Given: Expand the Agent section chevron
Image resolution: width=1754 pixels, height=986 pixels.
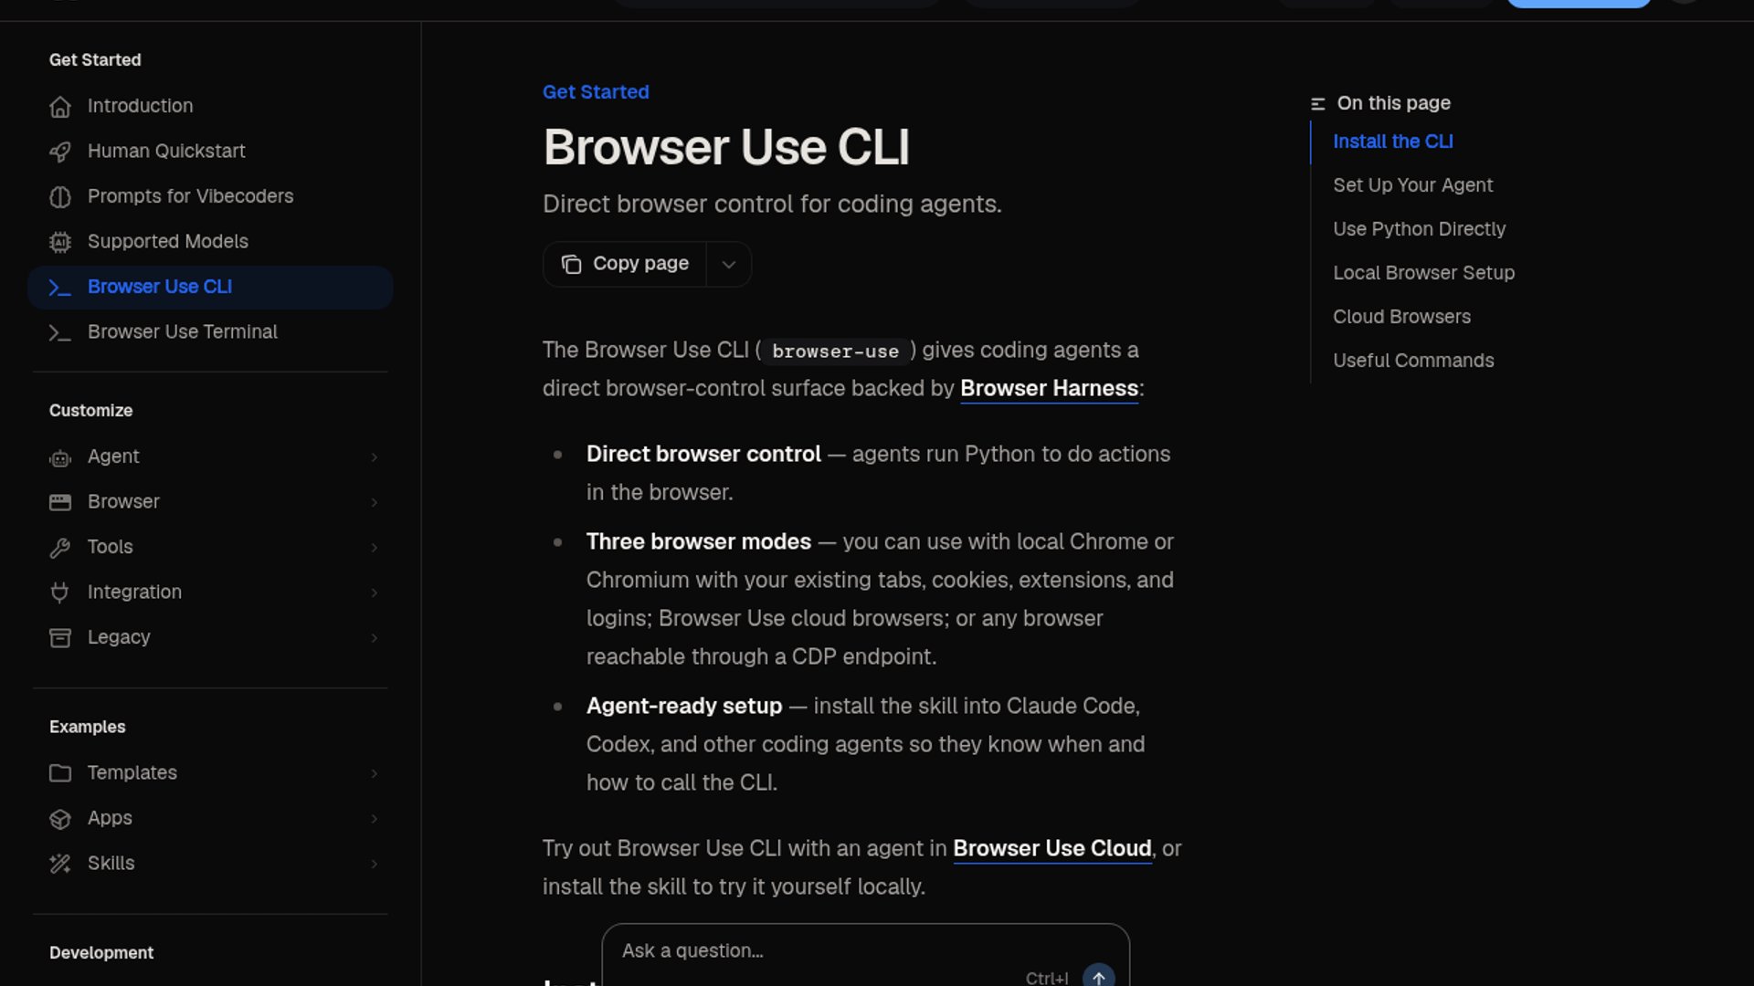Looking at the screenshot, I should pos(374,456).
